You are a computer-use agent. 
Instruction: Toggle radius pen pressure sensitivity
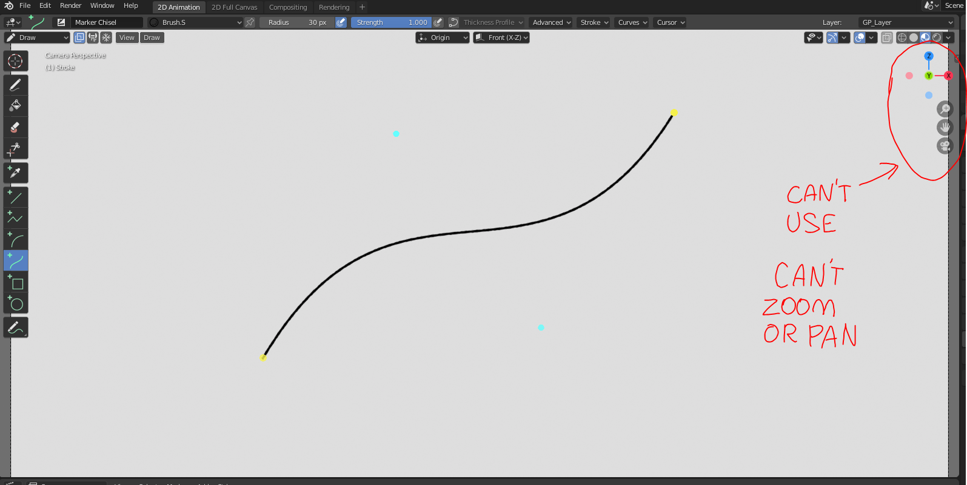341,22
